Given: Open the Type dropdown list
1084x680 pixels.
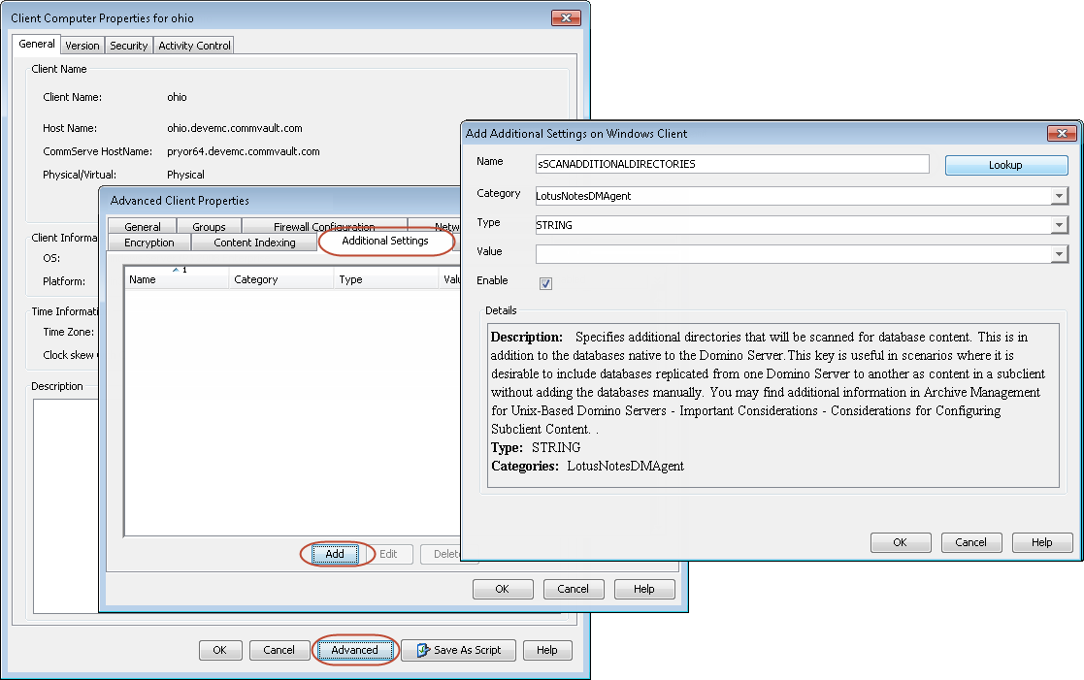Looking at the screenshot, I should pyautogui.click(x=1058, y=225).
